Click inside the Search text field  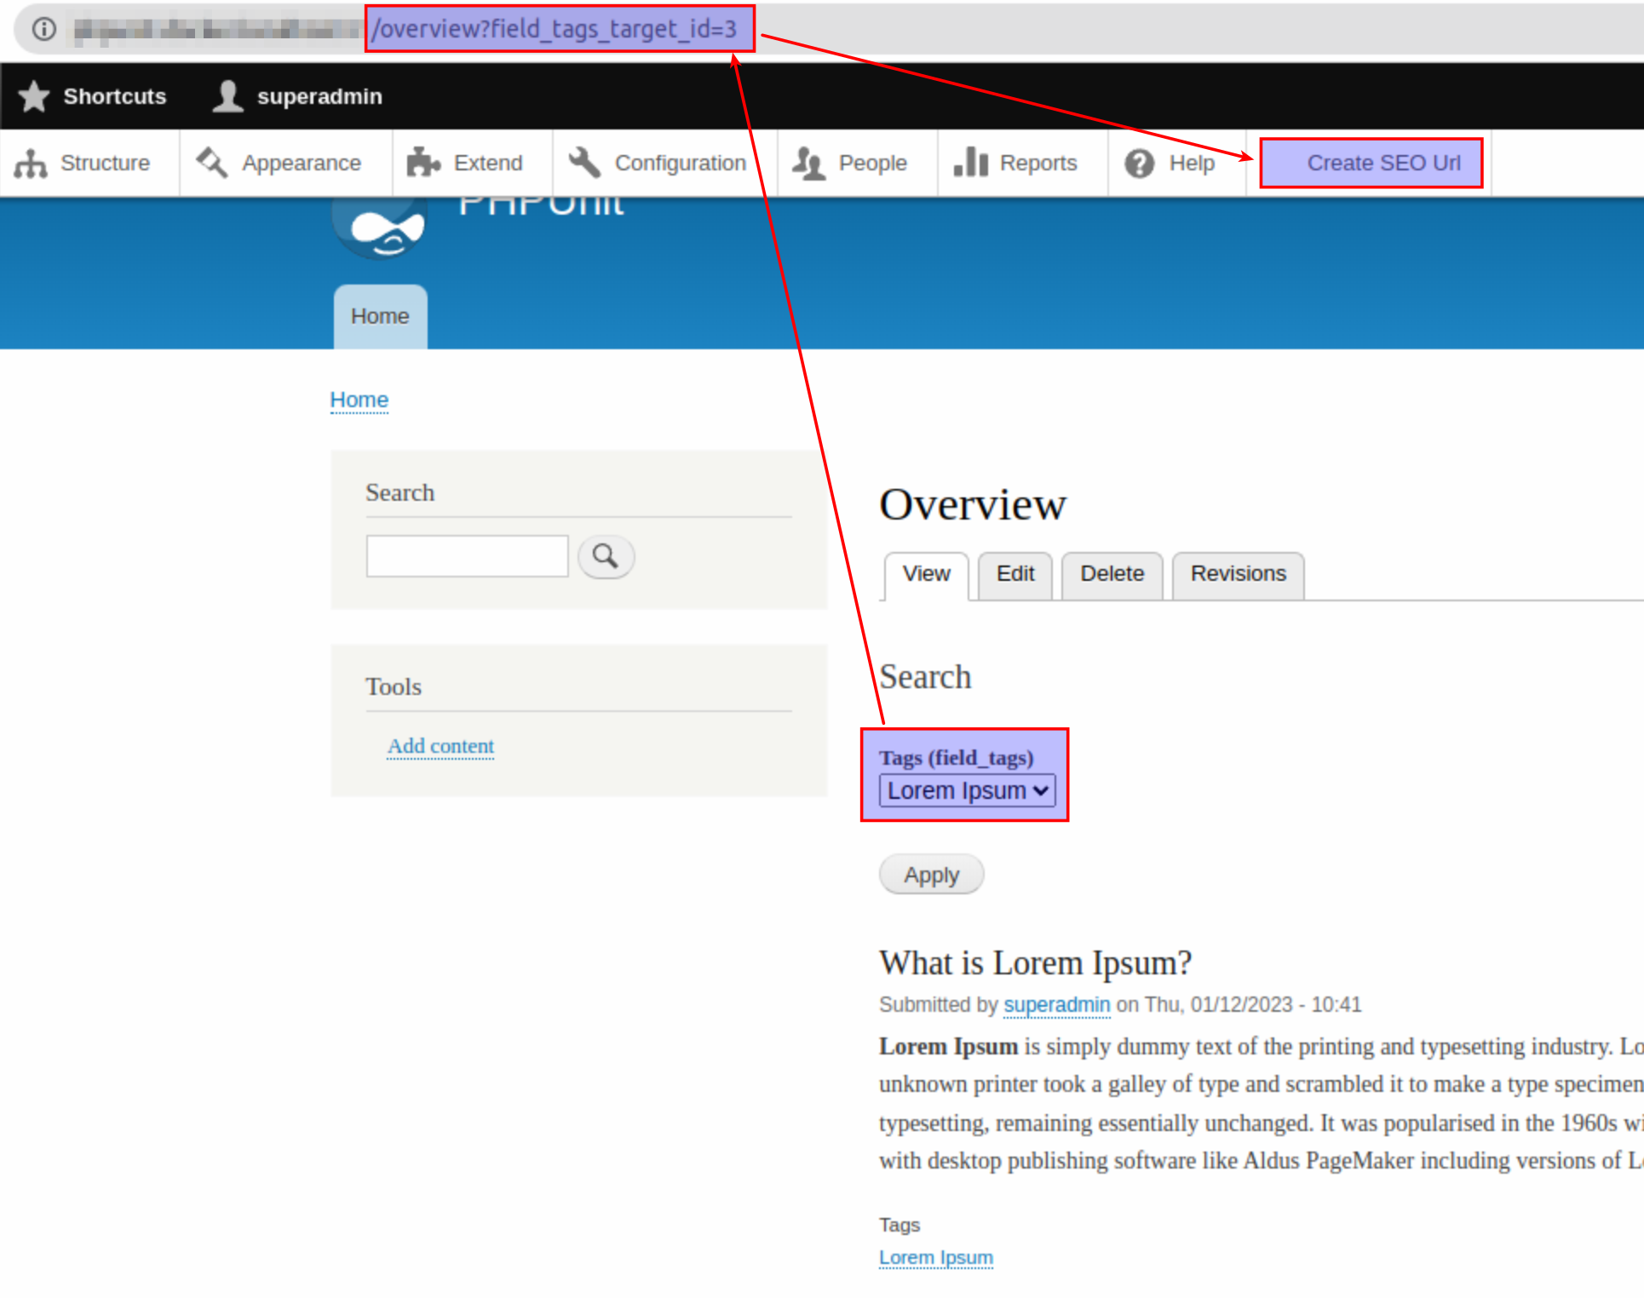[467, 555]
